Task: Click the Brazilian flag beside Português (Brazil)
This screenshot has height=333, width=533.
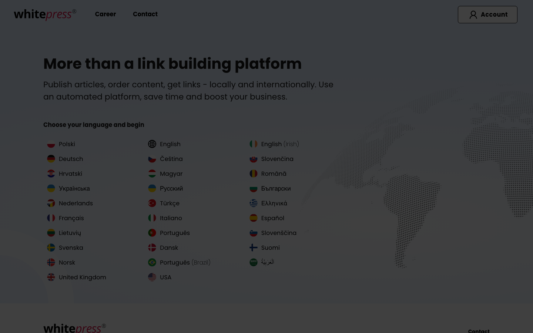Action: pos(152,262)
